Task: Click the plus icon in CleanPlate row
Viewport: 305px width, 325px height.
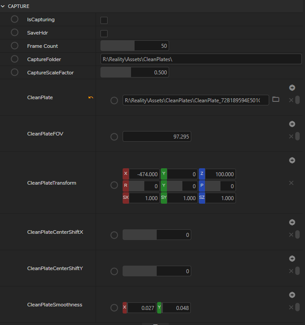Action: (292, 88)
